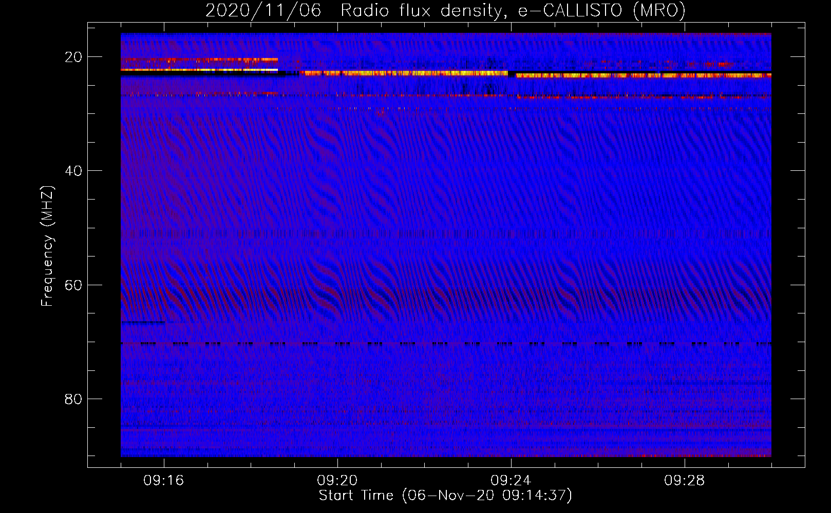Click the 'Start Time (06-Nov-20 09:14:37)' label
Screen dimensions: 831x513
coord(445,496)
